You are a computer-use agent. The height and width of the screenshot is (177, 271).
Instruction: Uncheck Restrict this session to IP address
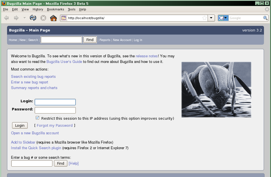37,118
